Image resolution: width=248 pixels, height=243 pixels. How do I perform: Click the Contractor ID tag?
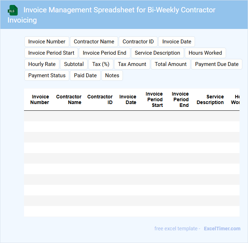138,42
